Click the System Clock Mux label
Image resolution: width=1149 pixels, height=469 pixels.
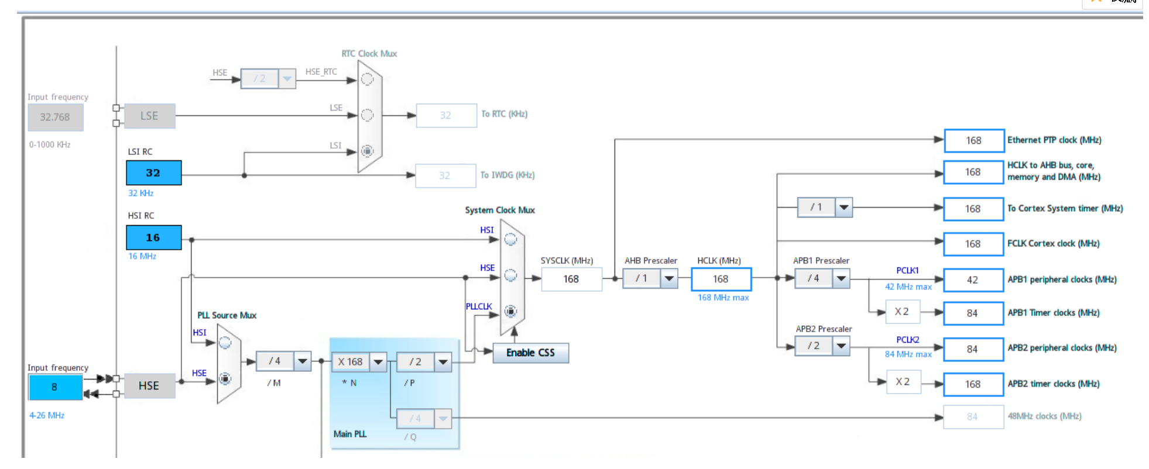click(500, 210)
